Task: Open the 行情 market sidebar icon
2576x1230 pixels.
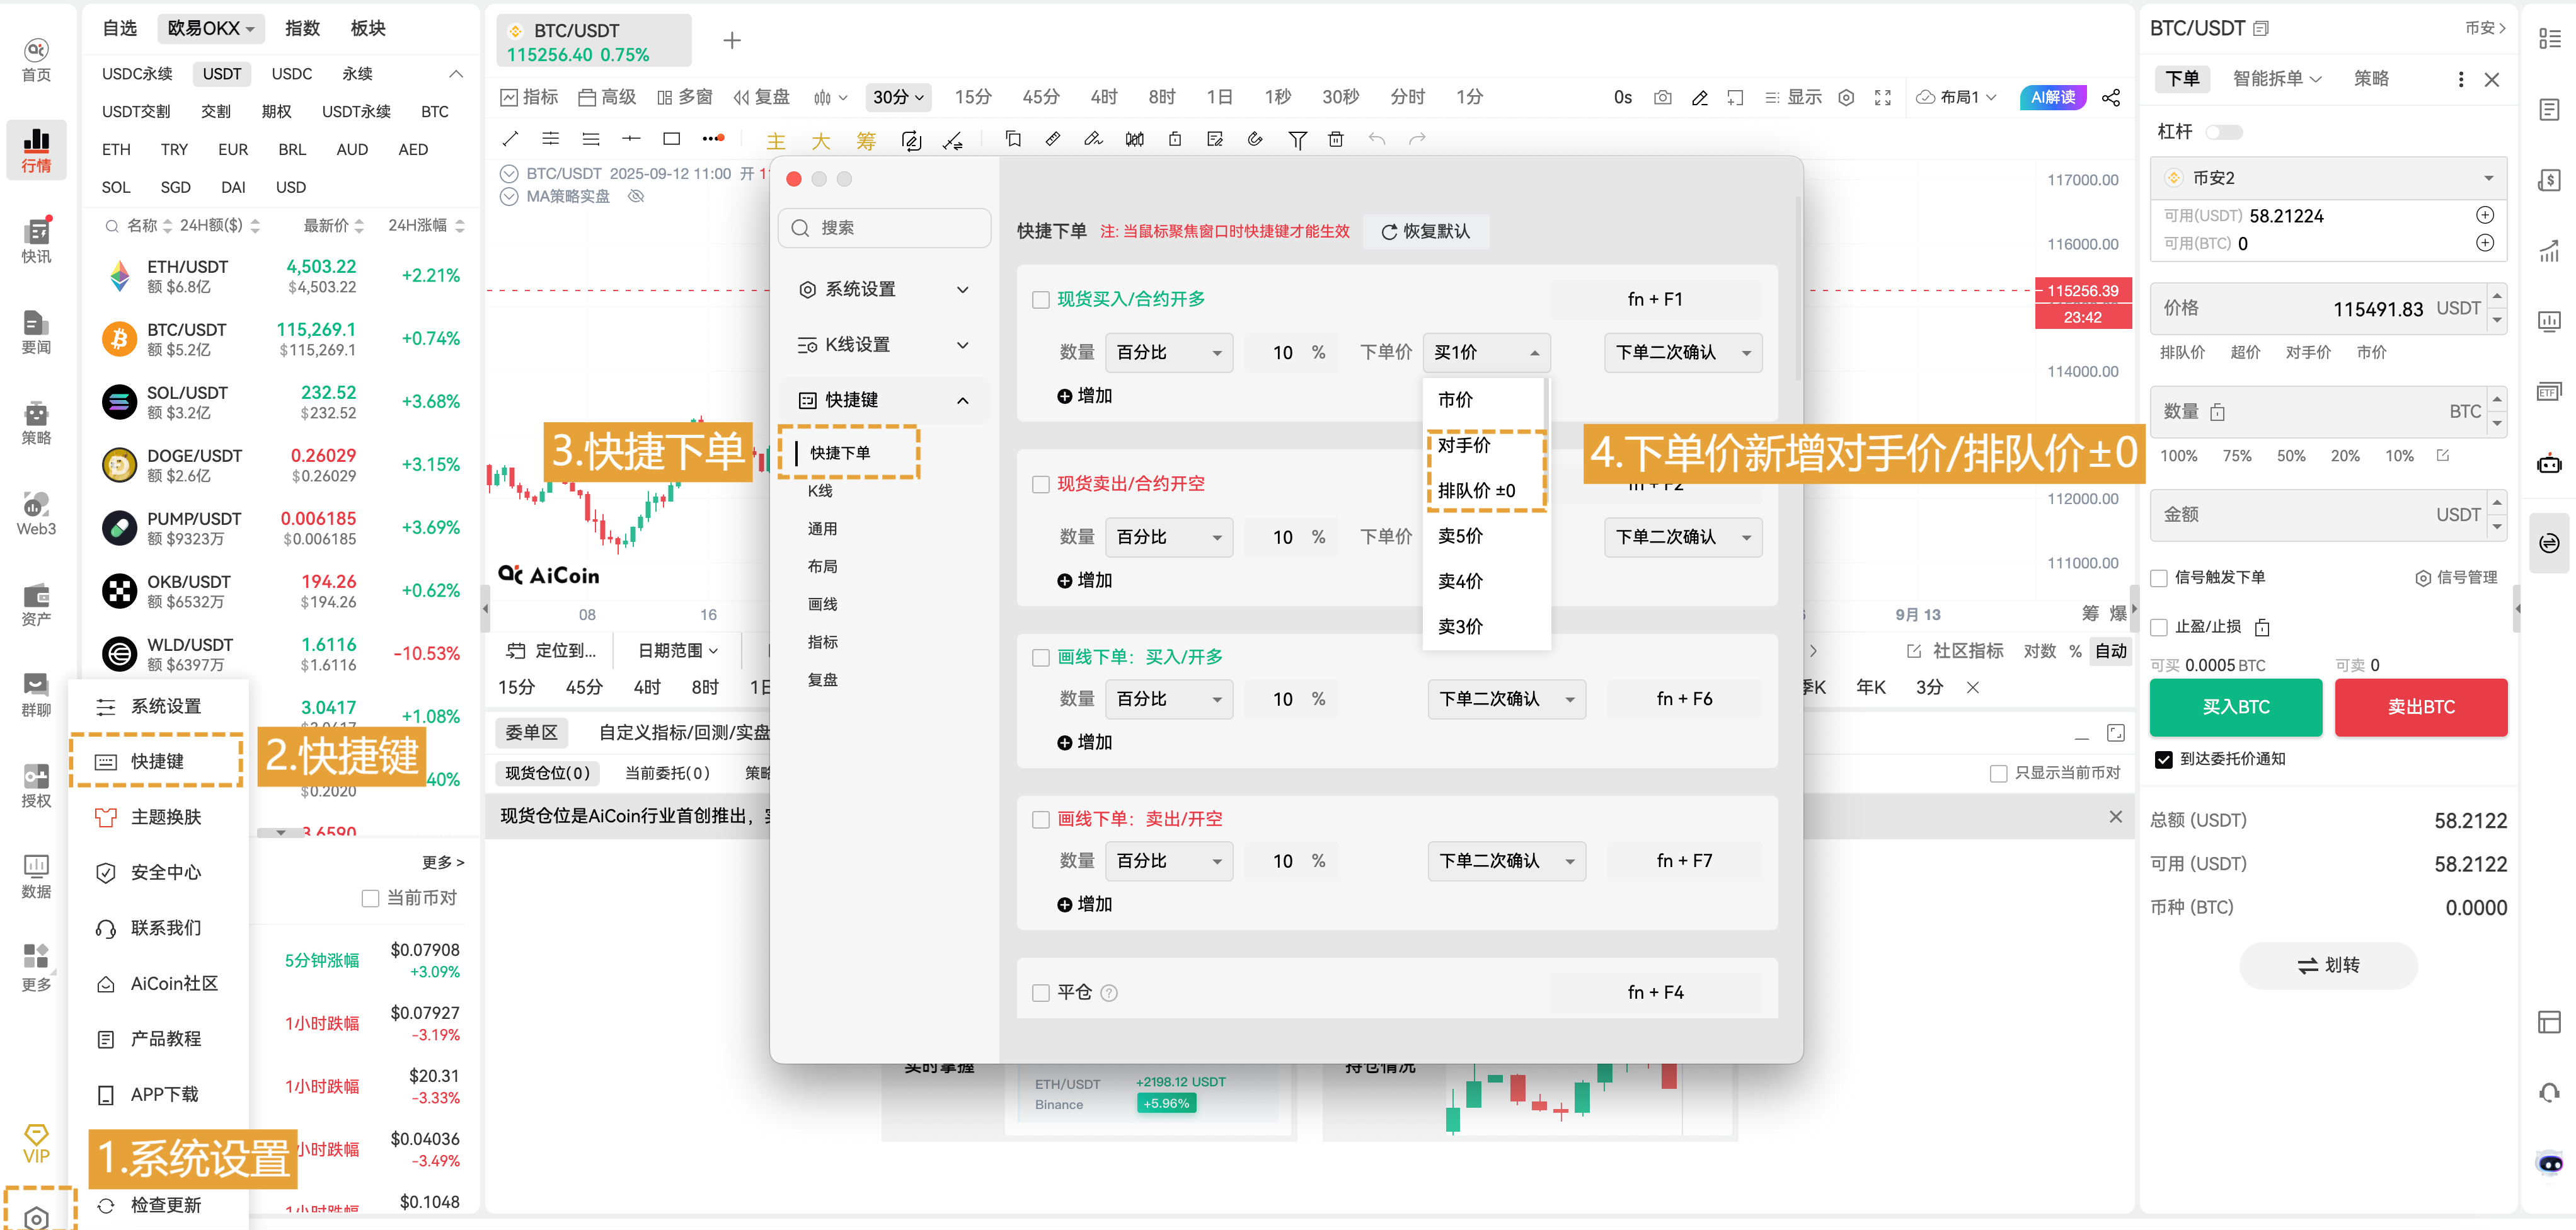Action: pos(36,150)
